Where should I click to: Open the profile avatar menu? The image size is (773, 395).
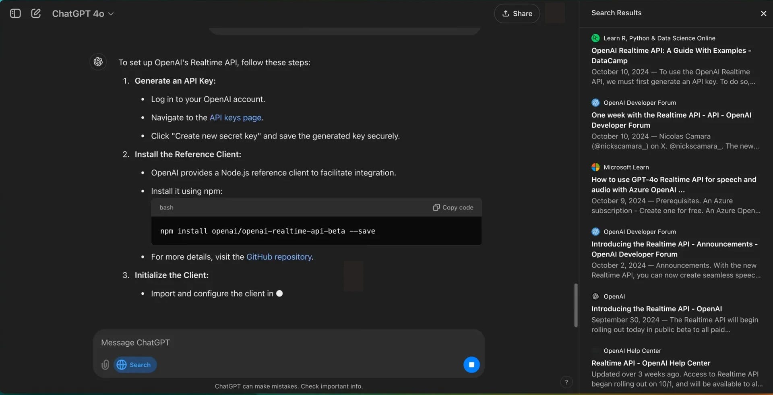click(x=555, y=13)
